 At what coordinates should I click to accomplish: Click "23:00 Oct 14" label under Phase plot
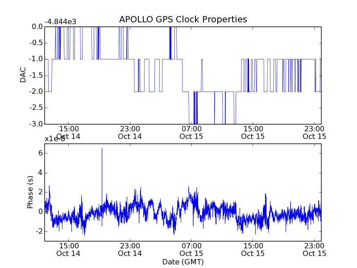click(x=130, y=250)
